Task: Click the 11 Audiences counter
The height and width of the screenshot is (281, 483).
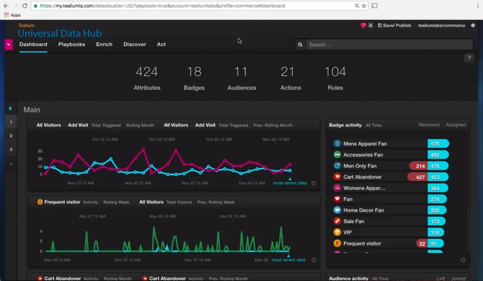Action: click(241, 78)
